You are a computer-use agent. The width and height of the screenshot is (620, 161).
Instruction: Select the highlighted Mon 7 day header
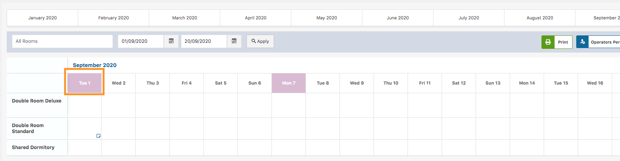click(x=289, y=83)
